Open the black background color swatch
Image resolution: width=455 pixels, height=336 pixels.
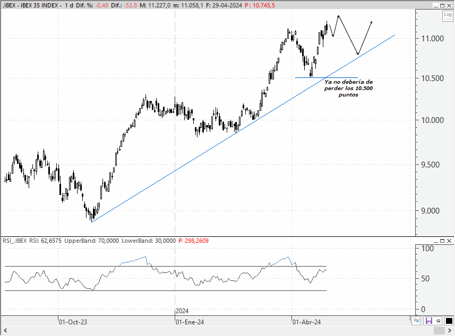[x=449, y=321]
